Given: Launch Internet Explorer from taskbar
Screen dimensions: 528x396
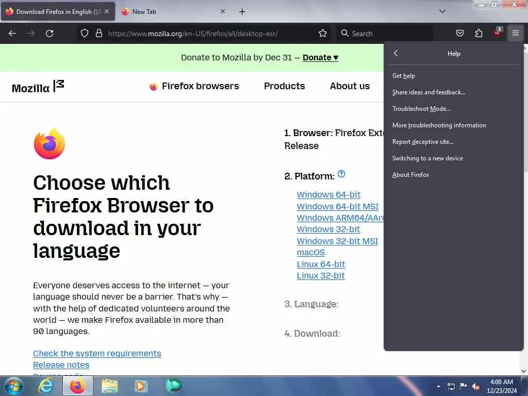Looking at the screenshot, I should pos(46,386).
